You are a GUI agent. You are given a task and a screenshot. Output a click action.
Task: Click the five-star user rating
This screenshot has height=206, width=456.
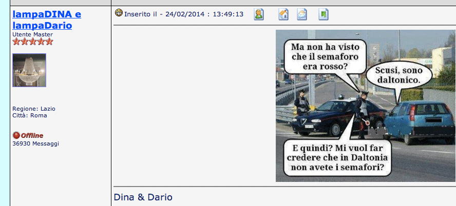point(32,42)
